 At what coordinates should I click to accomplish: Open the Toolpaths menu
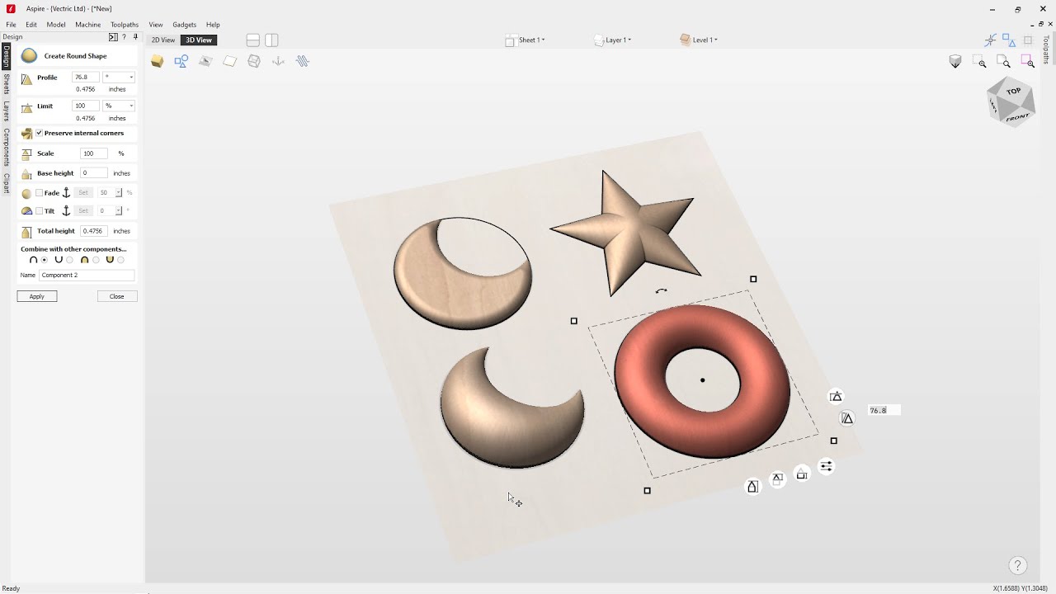[125, 25]
